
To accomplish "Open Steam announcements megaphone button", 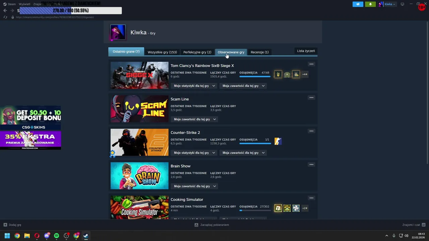I will click(358, 4).
